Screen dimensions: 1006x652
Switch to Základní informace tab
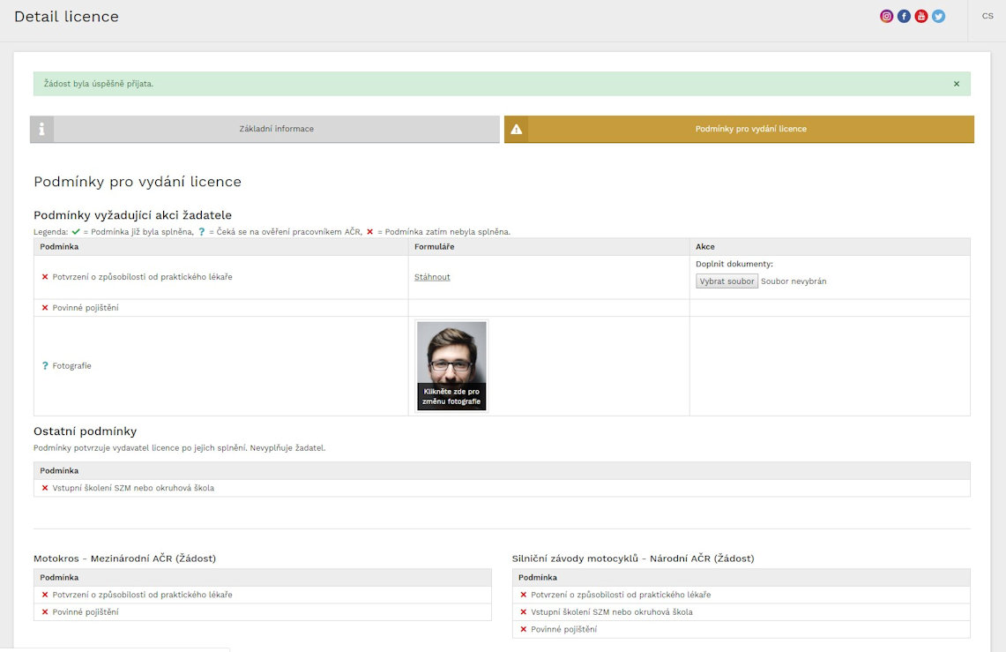click(x=276, y=129)
